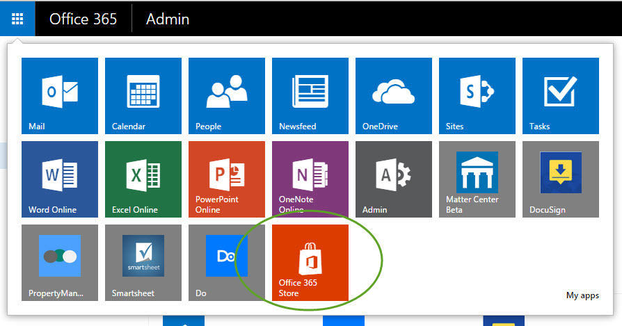This screenshot has height=326, width=622.
Task: Launch OneDrive from the app grid
Action: (x=394, y=96)
